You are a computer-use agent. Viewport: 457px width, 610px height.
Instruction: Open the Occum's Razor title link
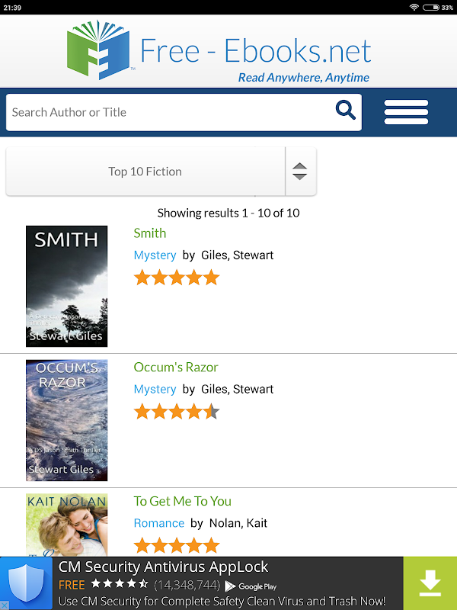(176, 368)
